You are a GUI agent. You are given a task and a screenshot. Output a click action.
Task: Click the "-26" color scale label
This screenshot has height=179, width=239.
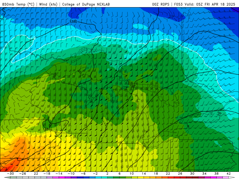click(23, 174)
